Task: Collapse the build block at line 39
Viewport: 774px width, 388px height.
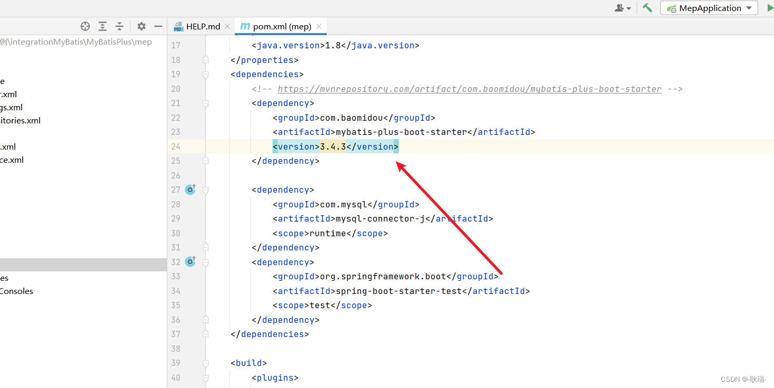Action: pos(206,363)
